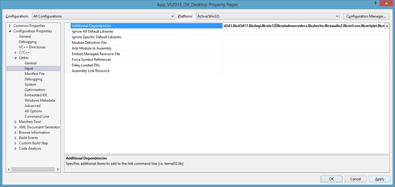
Task: Select the Additional Dependencies property row
Action: tap(147, 26)
